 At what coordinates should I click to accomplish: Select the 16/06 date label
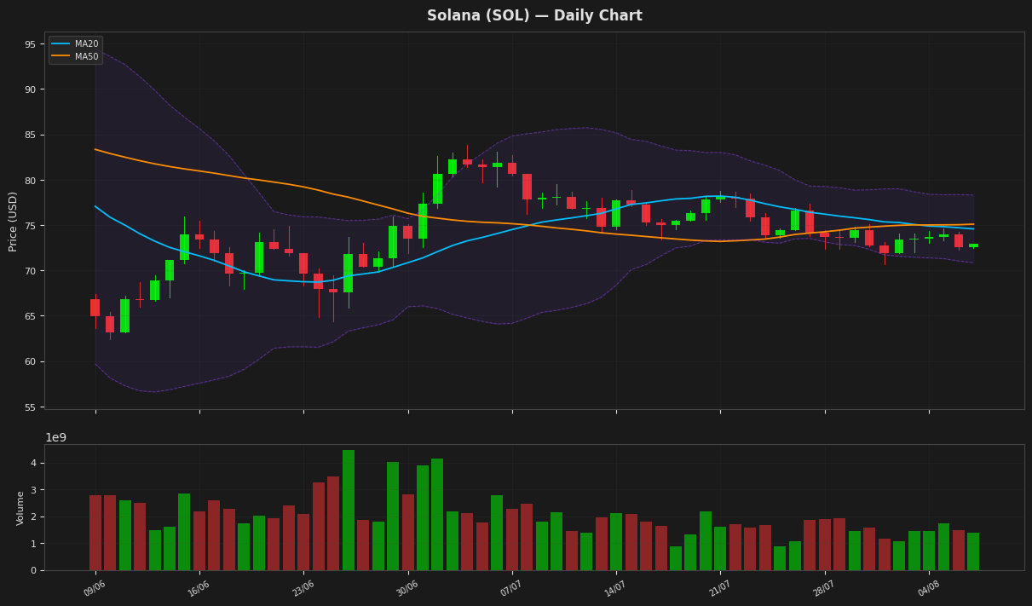[x=198, y=589]
